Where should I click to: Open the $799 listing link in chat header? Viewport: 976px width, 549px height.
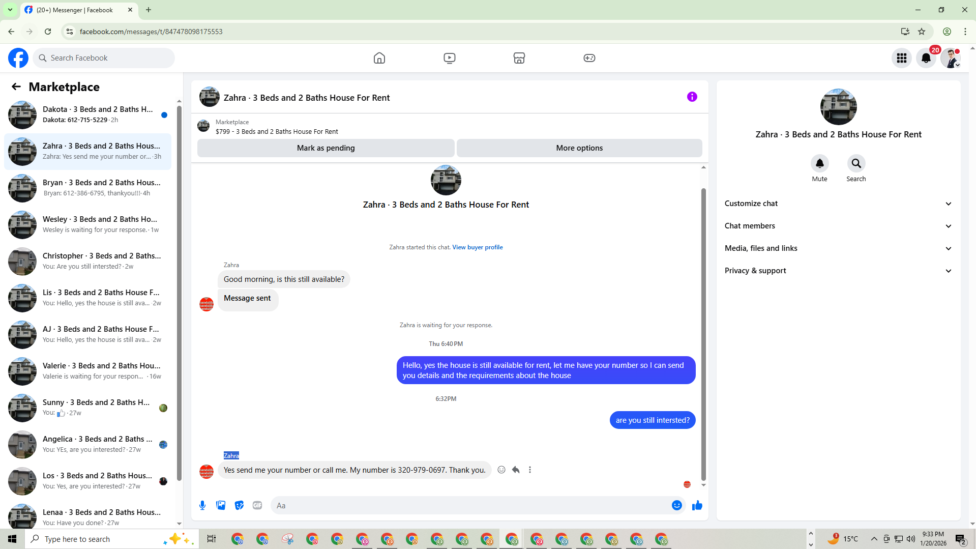[277, 131]
